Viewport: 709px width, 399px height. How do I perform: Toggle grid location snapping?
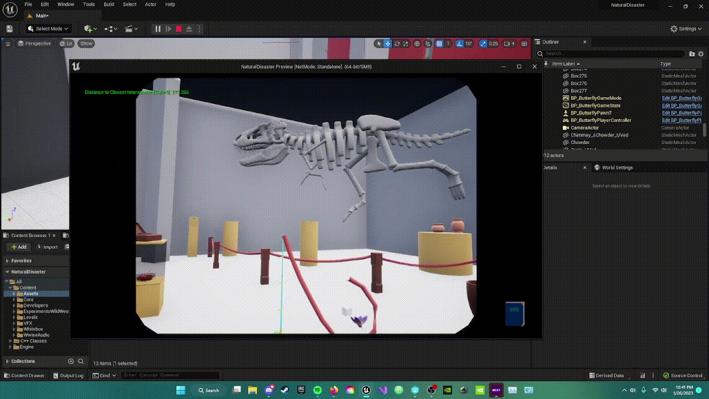(439, 43)
